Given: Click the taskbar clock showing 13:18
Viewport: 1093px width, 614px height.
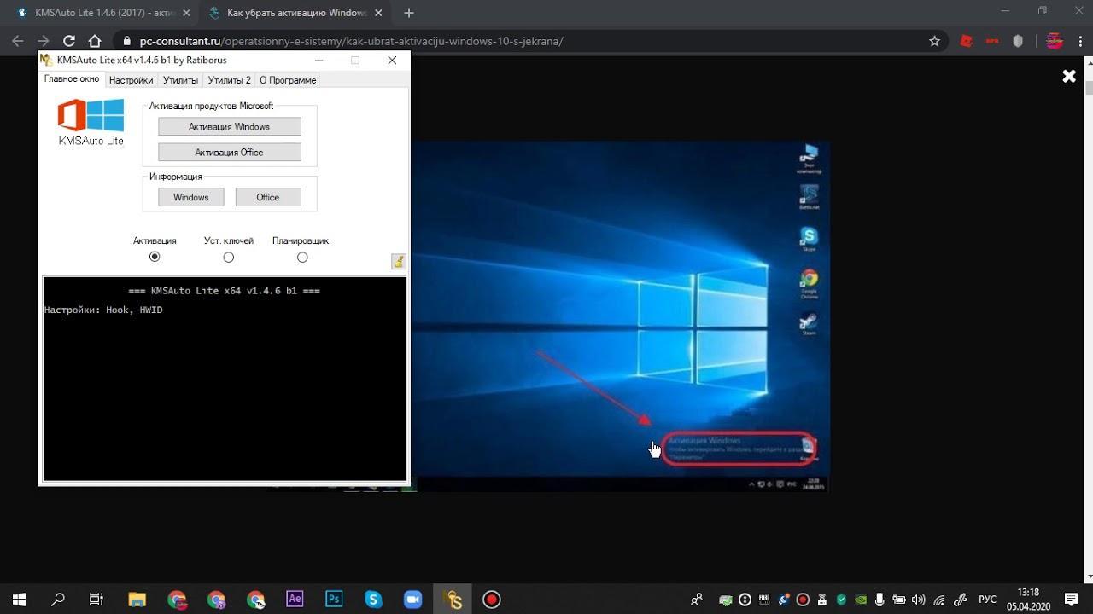Looking at the screenshot, I should pyautogui.click(x=1028, y=600).
